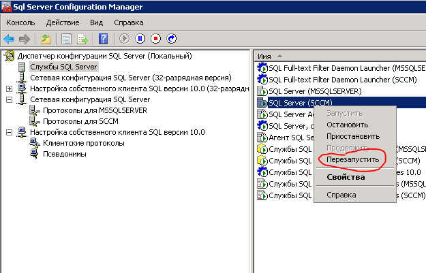Collapse the Сетевая конфигурация SQL Server node
This screenshot has height=273, width=426.
click(x=9, y=99)
